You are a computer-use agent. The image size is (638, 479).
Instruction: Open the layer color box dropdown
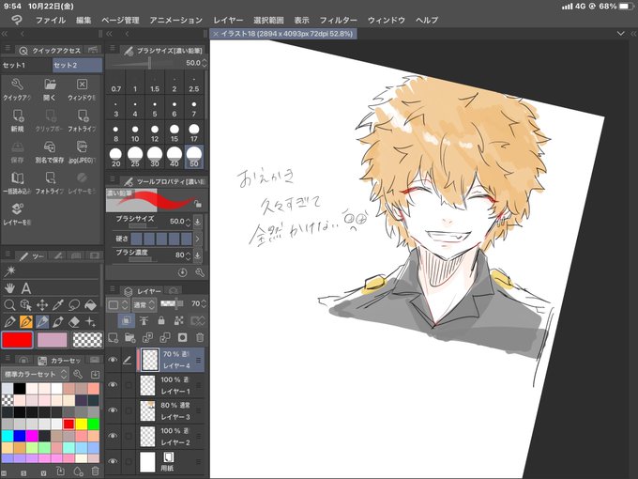click(x=119, y=304)
